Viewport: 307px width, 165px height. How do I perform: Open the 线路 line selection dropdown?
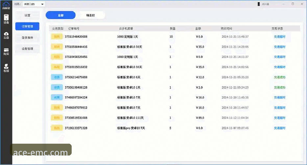pyautogui.click(x=34, y=4)
